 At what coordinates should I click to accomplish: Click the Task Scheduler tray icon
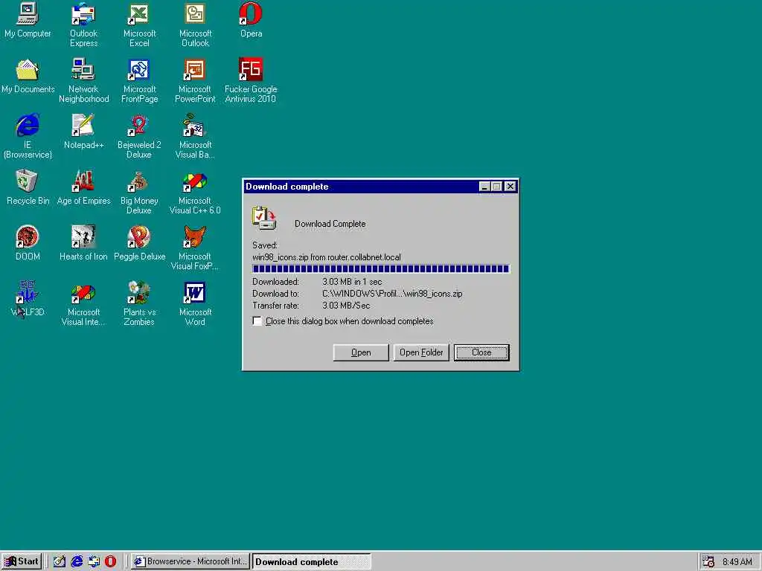(x=708, y=561)
